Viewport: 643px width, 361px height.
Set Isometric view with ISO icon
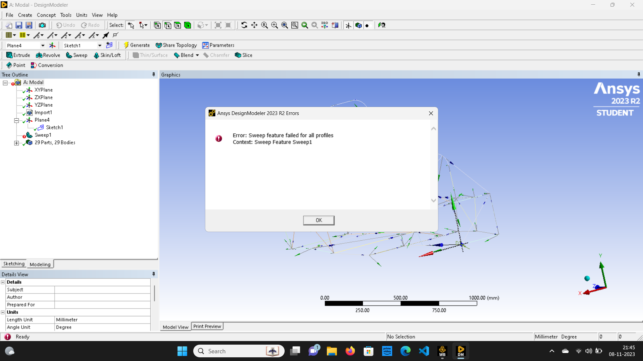click(325, 25)
